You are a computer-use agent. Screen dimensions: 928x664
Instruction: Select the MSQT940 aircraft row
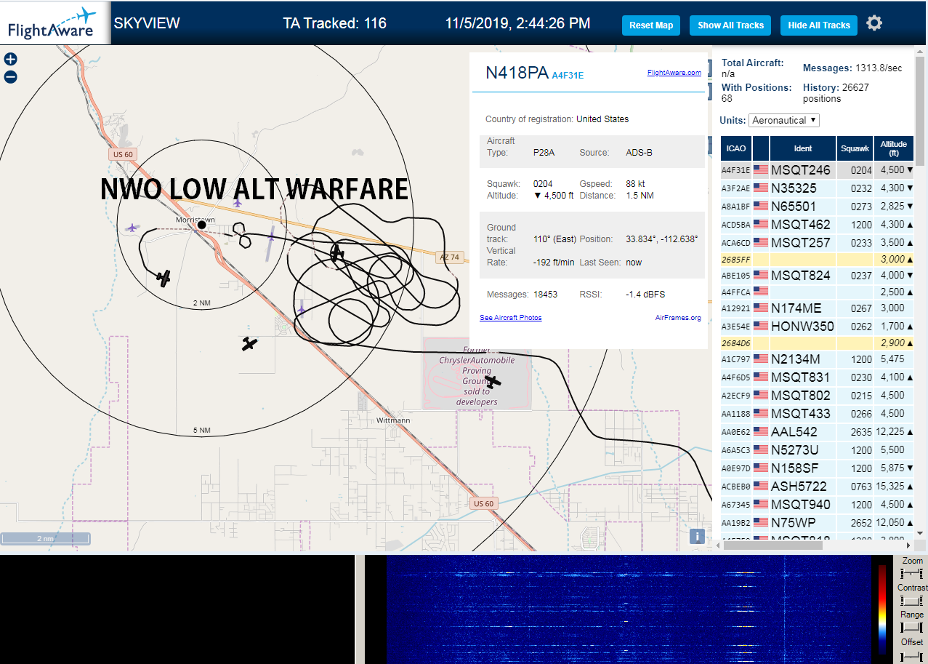pyautogui.click(x=817, y=505)
